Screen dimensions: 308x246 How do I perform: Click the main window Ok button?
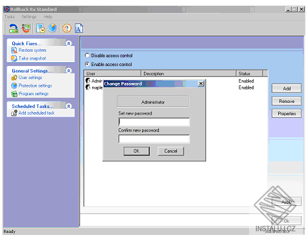point(287,221)
